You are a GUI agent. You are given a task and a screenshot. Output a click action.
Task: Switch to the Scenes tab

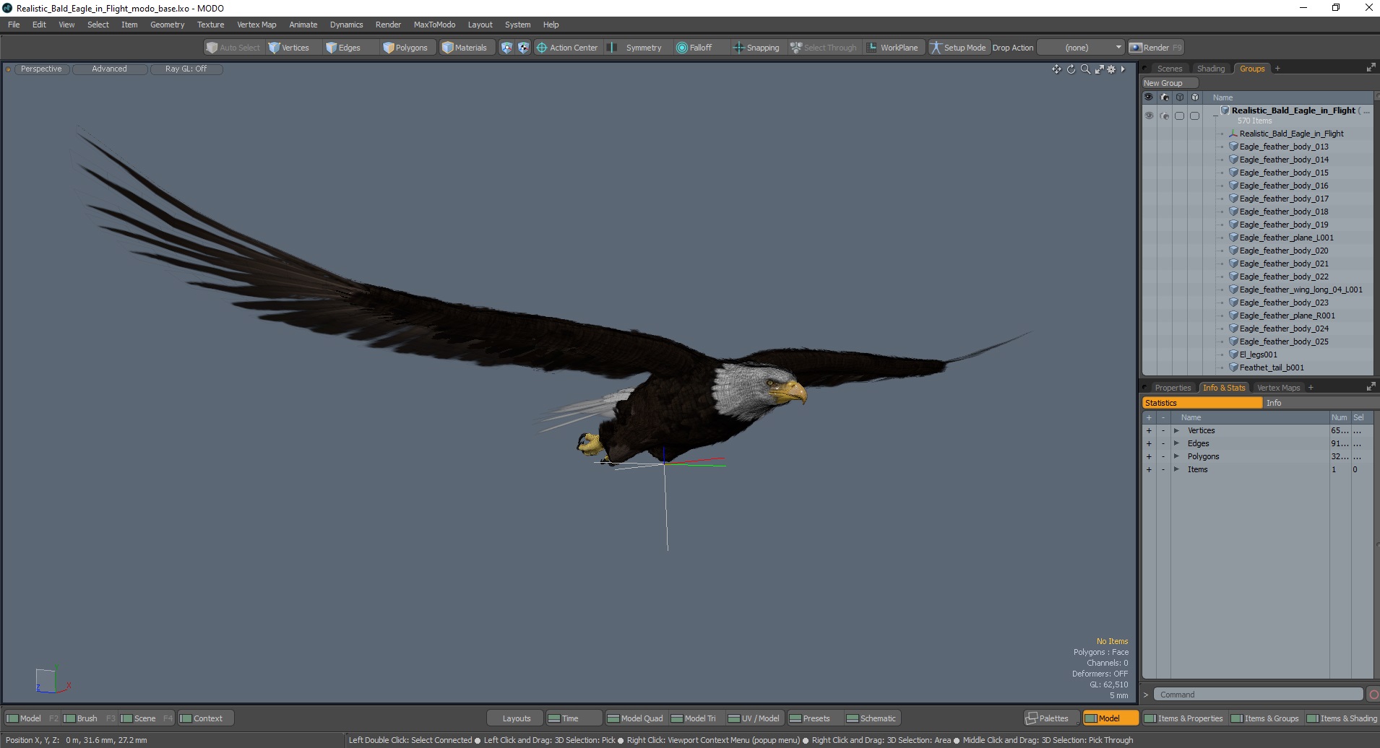click(x=1169, y=69)
